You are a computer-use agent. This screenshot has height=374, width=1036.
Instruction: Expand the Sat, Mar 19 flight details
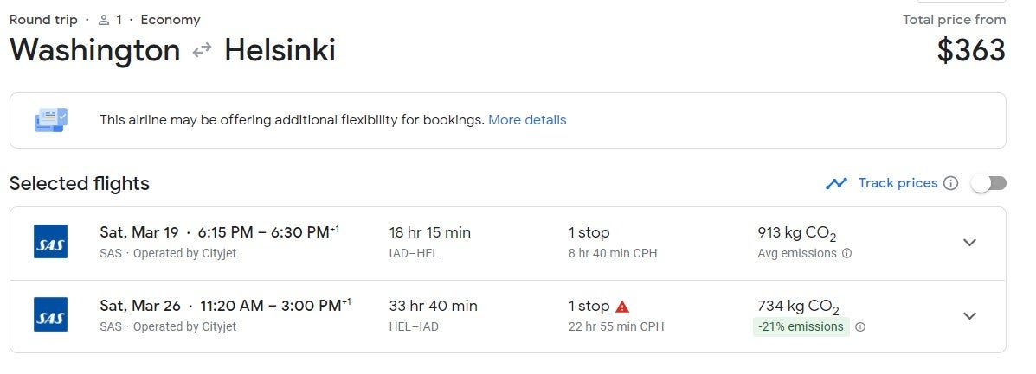click(x=970, y=243)
